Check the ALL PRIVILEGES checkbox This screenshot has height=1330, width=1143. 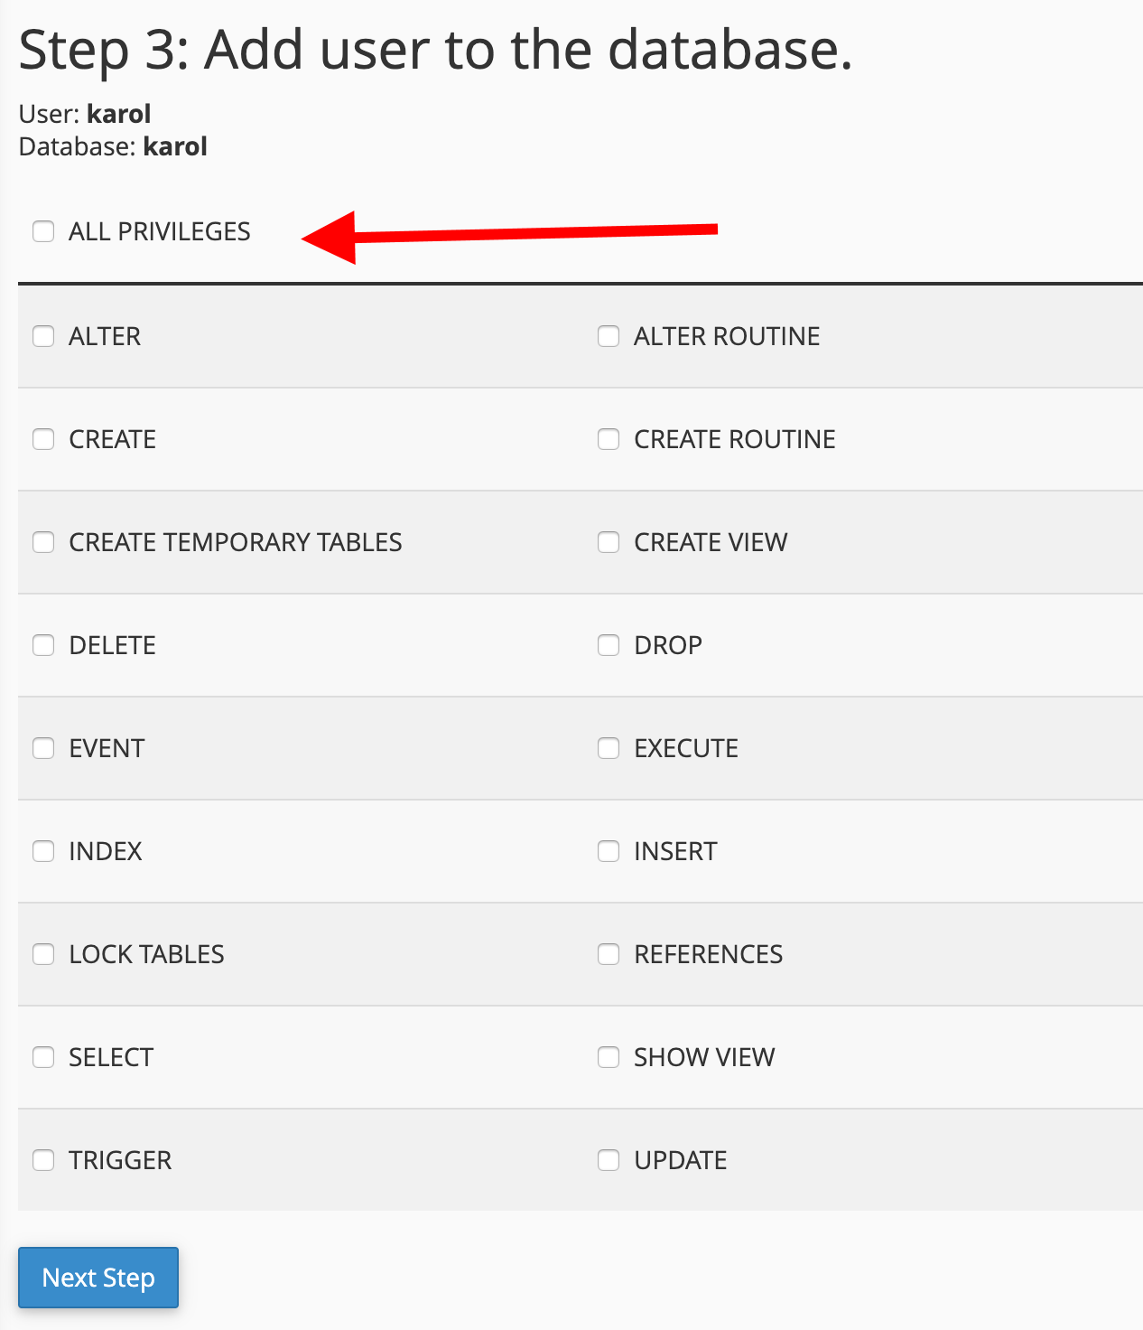(43, 231)
